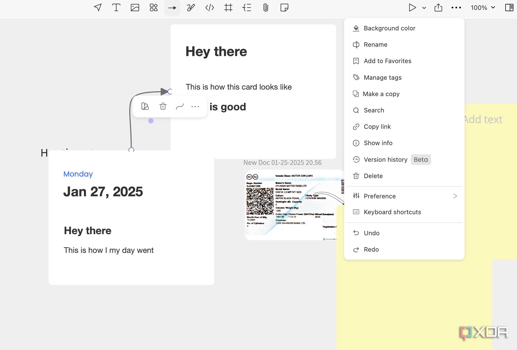Toggle the three-dot more menu

point(456,8)
